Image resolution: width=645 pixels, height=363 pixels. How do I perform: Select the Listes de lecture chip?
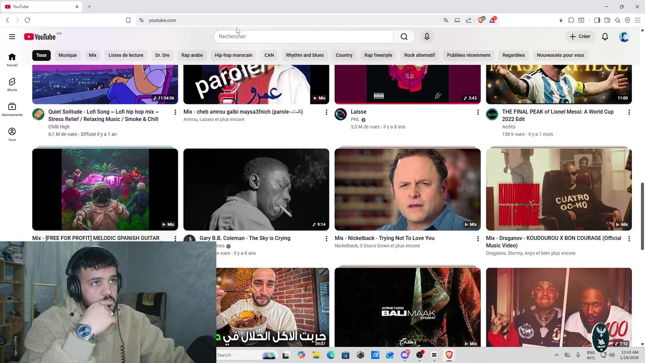pos(126,55)
